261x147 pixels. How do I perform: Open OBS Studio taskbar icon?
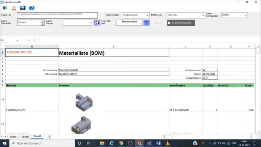[130, 143]
